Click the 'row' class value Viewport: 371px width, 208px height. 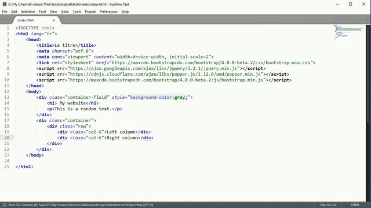(82, 126)
